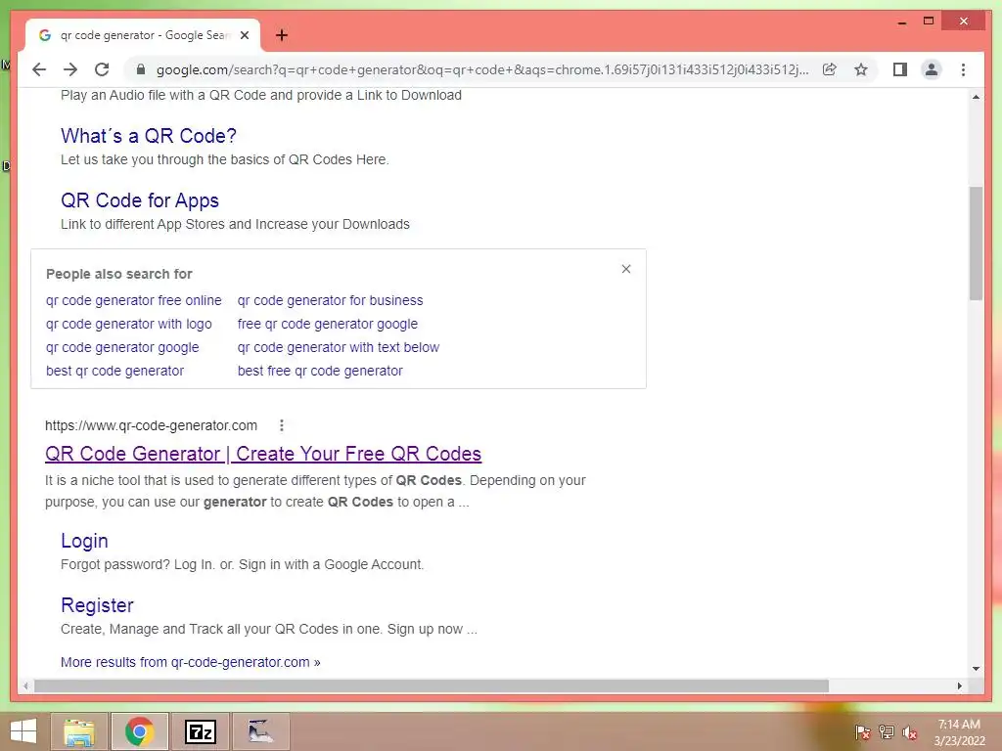Open the Windows Start menu

point(23,731)
